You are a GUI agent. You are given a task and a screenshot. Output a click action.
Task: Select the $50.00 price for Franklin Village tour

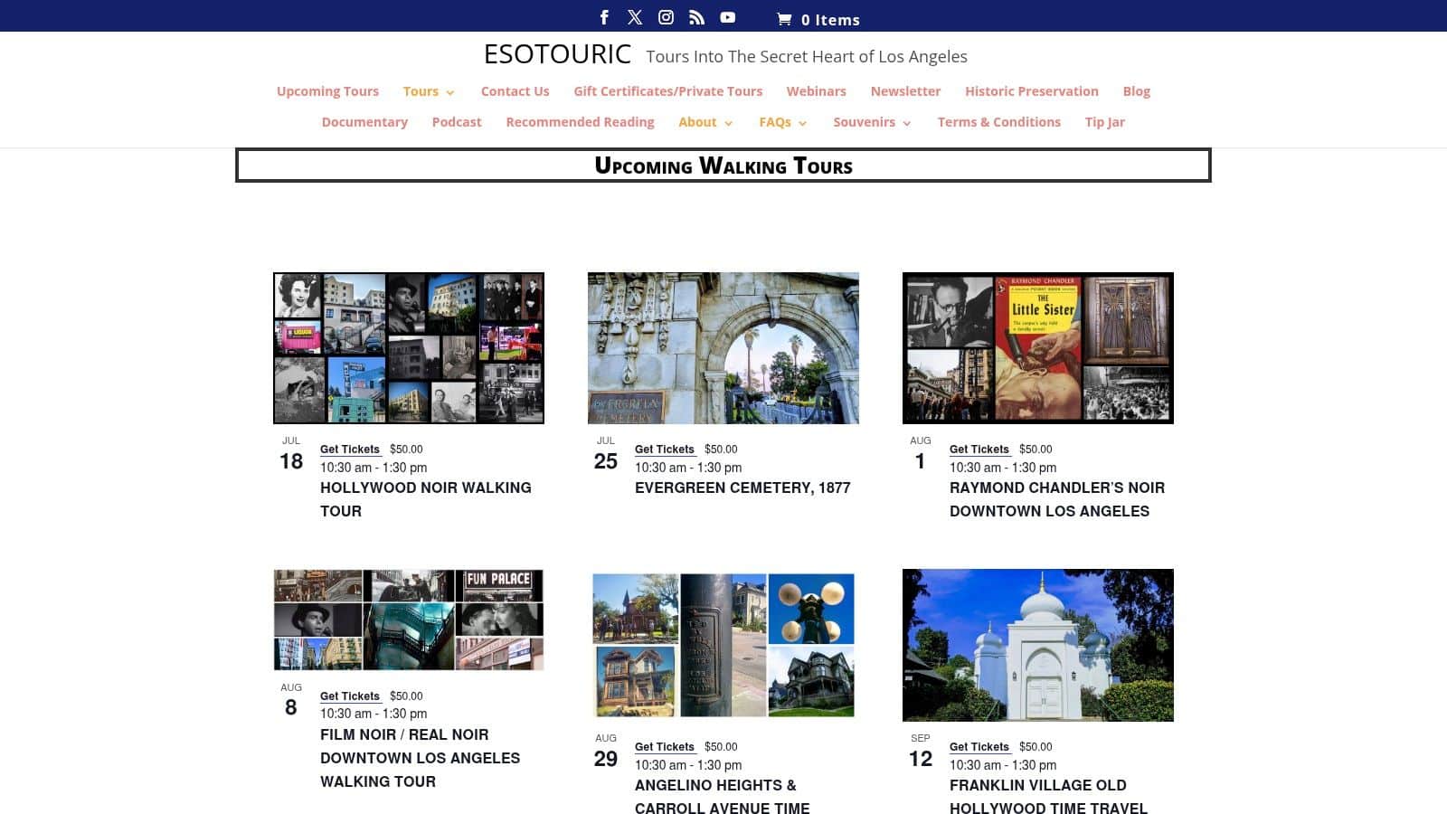tap(1036, 747)
